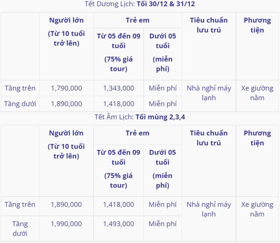Screen dimensions: 280x243
Task: Select "Phương tiện" header in Tết Âm Lịch table
Action: click(257, 138)
